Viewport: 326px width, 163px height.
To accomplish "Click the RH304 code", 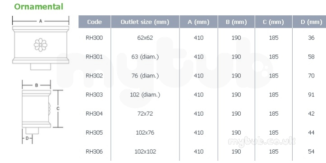I will (94, 113).
